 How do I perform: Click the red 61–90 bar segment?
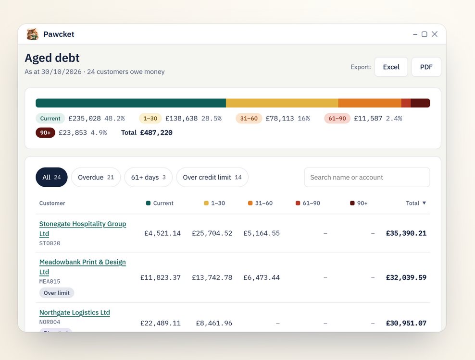[406, 103]
